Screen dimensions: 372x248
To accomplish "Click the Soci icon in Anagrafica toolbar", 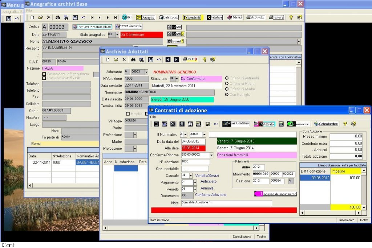I will pos(127,17).
